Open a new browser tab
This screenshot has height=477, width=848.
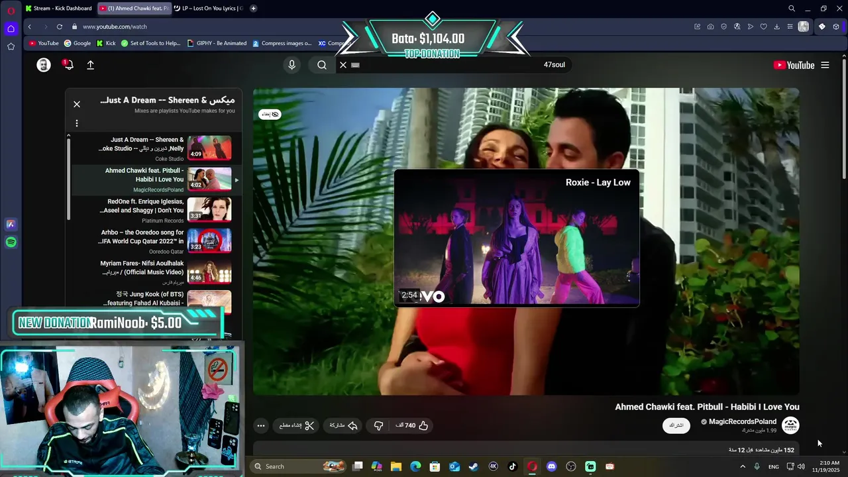pos(253,9)
